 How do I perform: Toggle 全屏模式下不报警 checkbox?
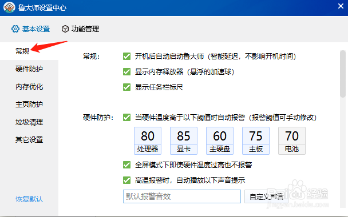(126, 164)
